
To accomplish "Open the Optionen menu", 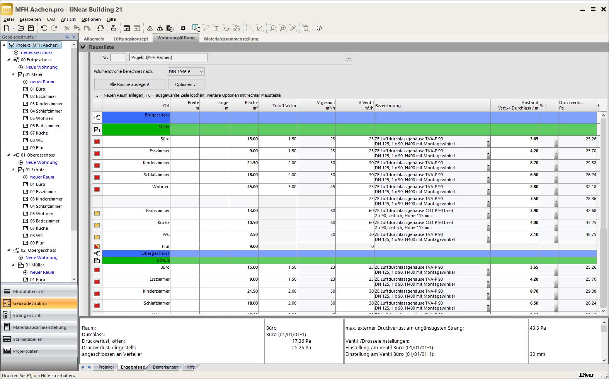I will 91,19.
